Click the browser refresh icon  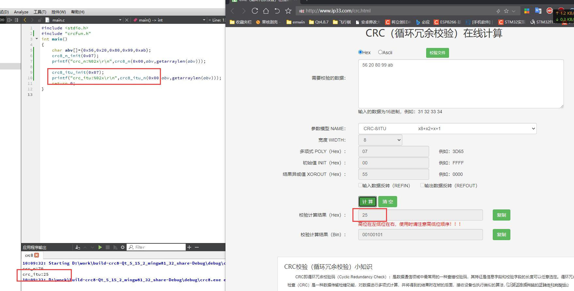(x=255, y=11)
